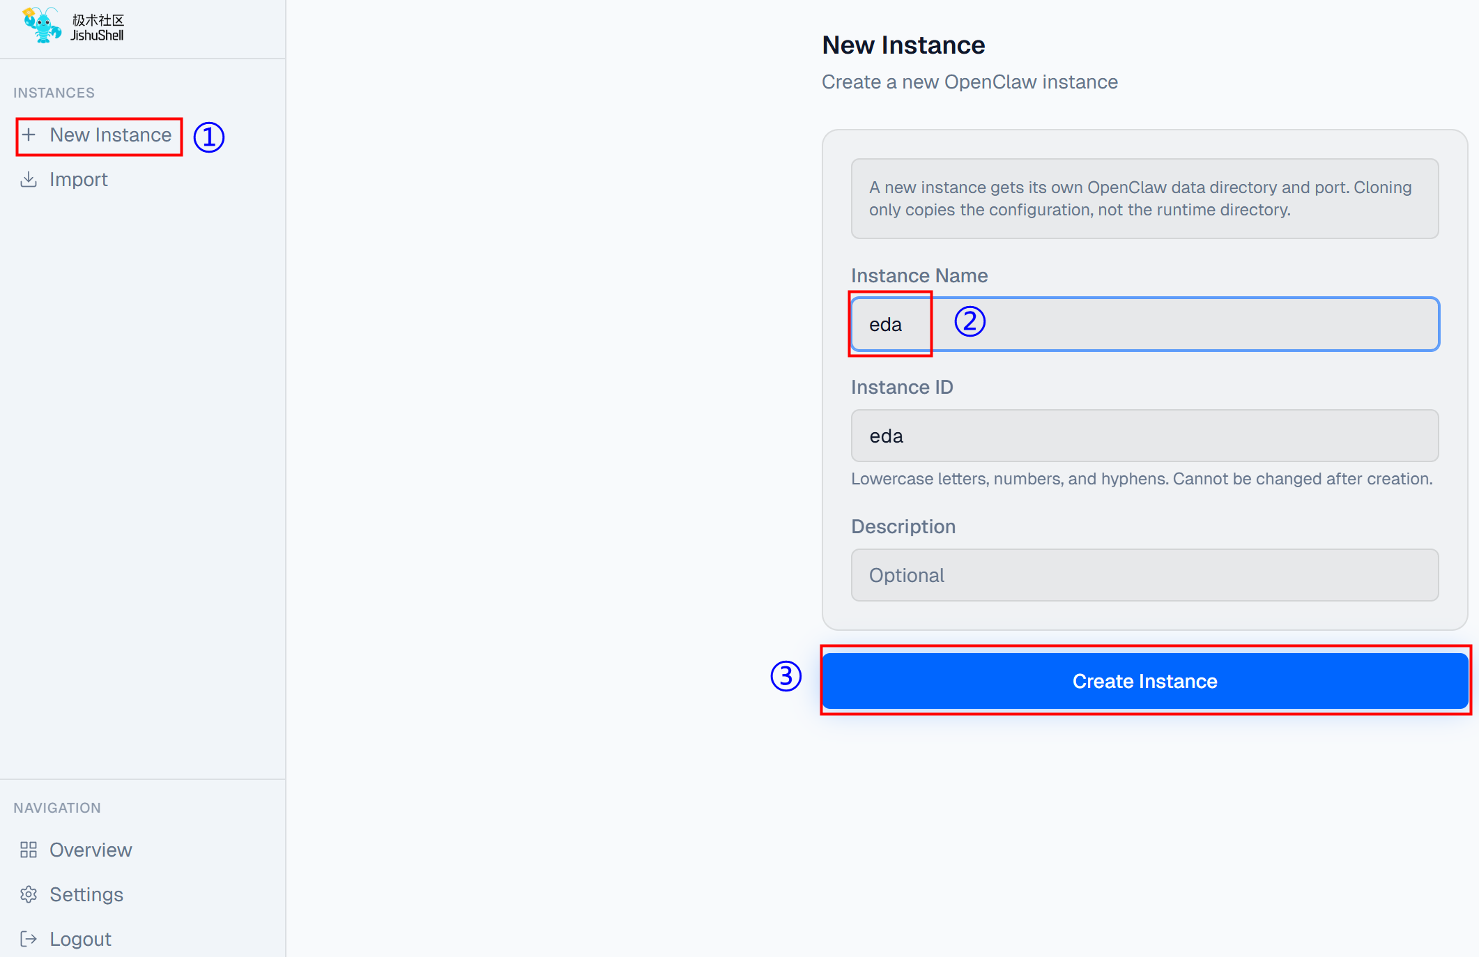Click the 'Create a new OpenClaw instance' subtitle

coord(970,82)
